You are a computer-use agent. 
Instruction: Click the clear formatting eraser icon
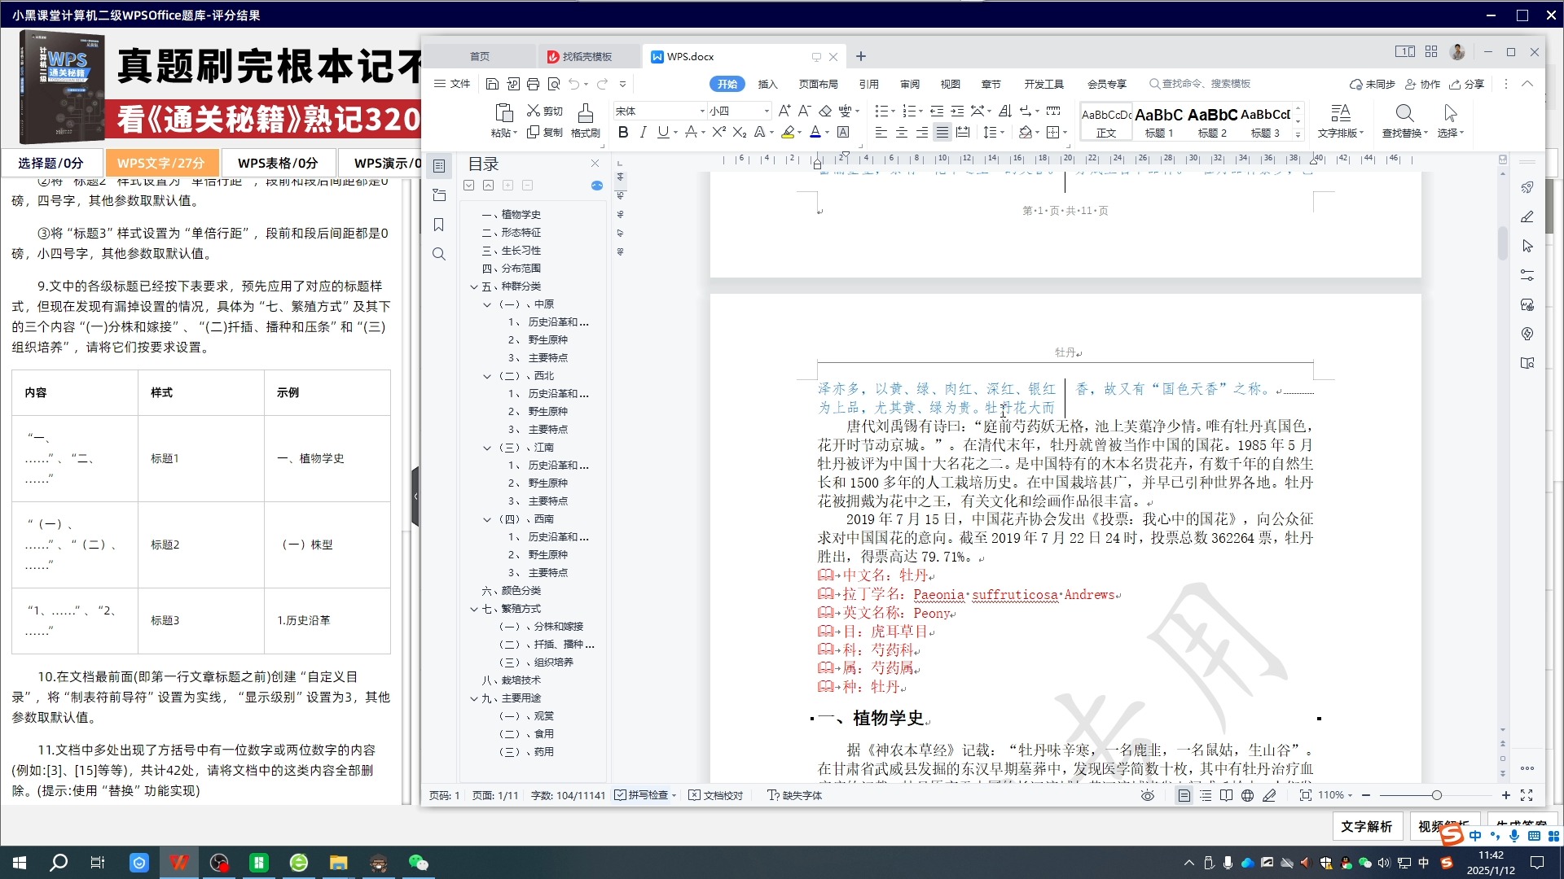pyautogui.click(x=825, y=111)
